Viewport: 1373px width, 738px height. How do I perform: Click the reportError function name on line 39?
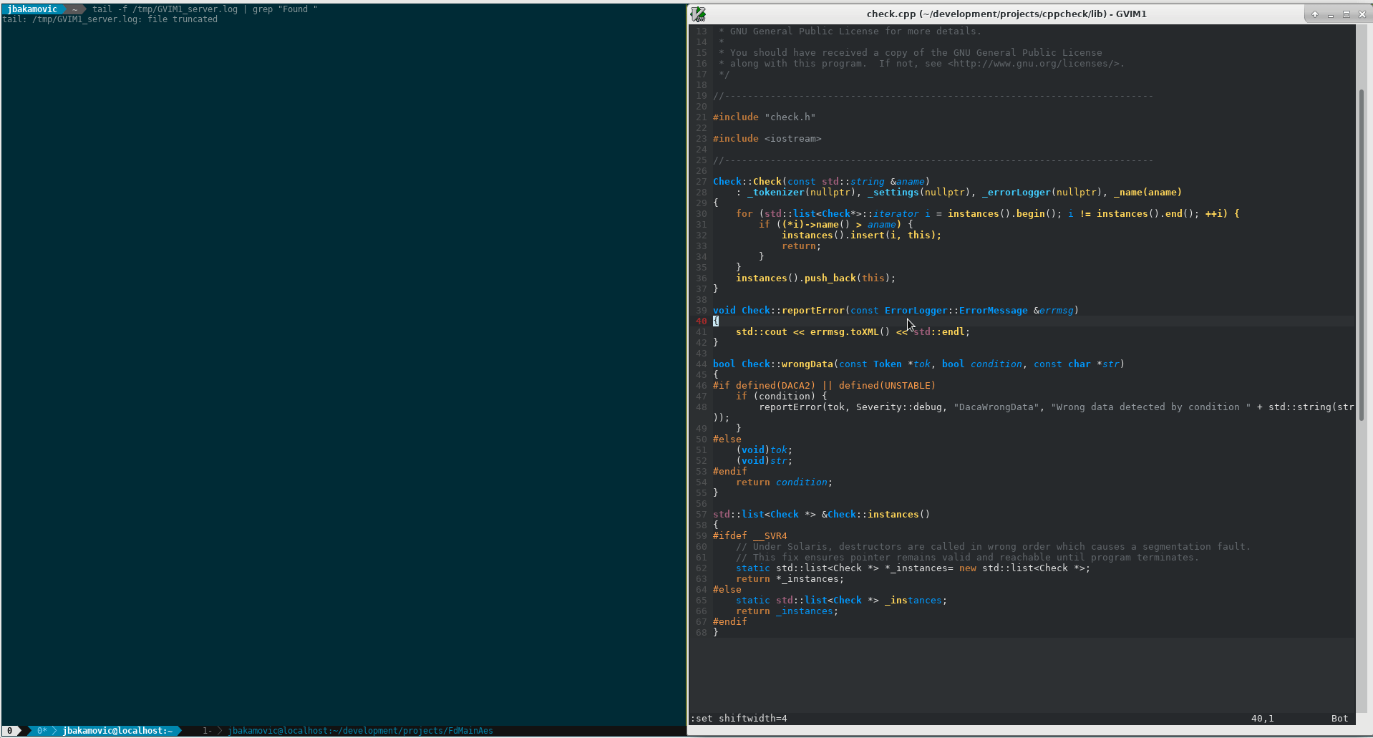[x=812, y=310]
